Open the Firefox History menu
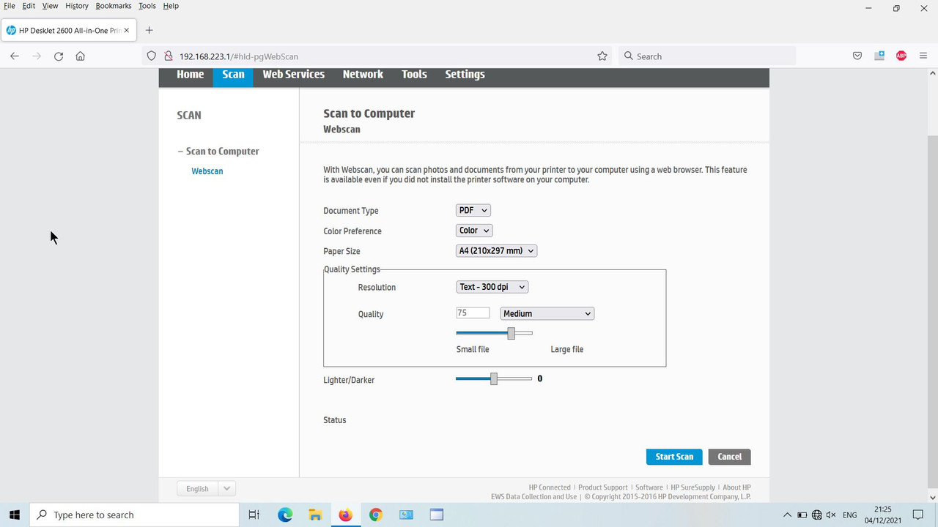 coord(77,6)
